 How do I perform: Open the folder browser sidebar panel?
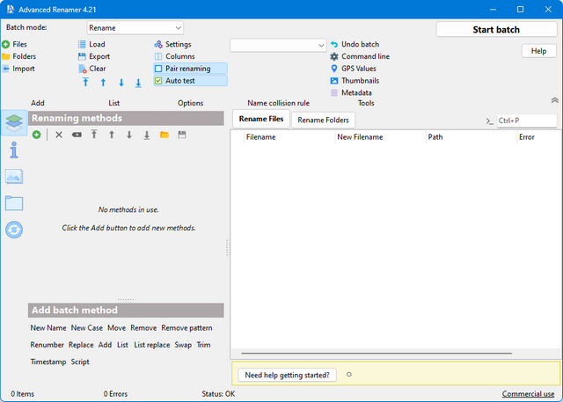pos(14,203)
